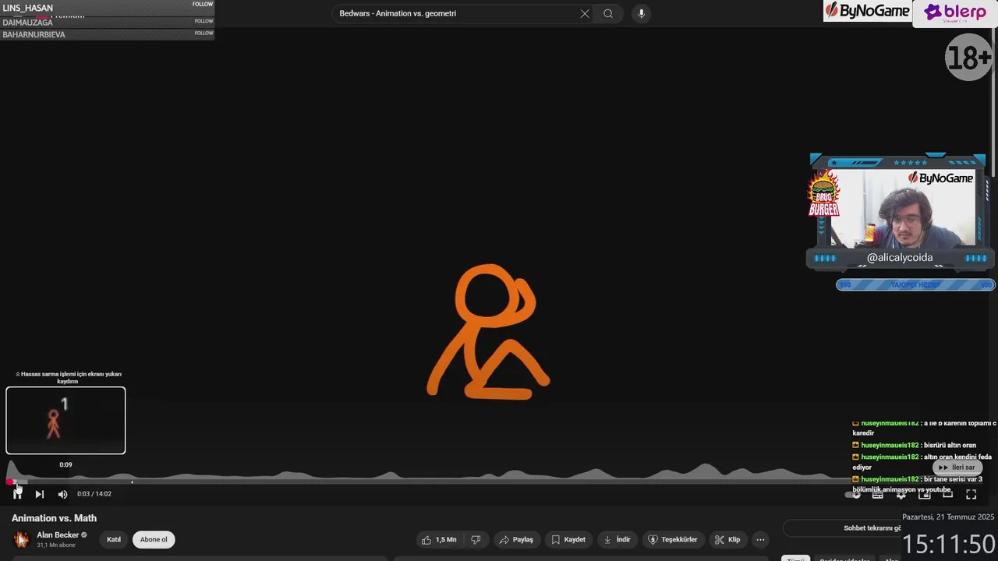
Task: Like the video (1,5 Mn)
Action: click(x=439, y=539)
